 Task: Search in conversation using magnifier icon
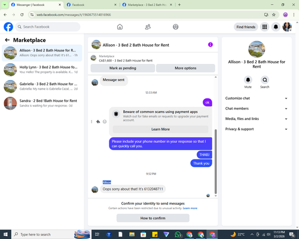coord(265,80)
